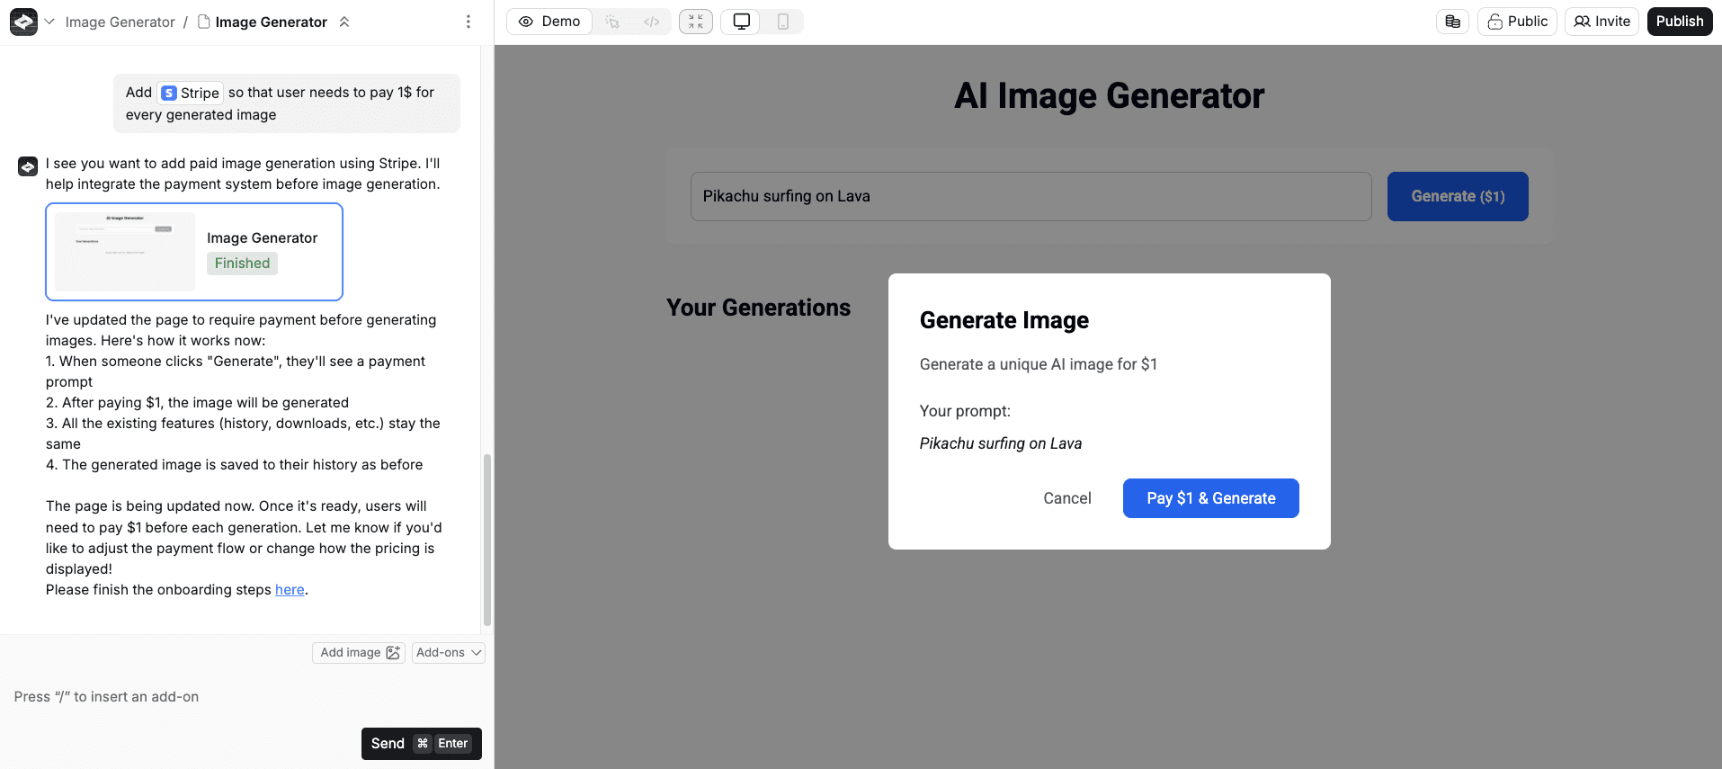Click the Stripe add-on chip in message
Screen dimensions: 1722x769
[191, 93]
